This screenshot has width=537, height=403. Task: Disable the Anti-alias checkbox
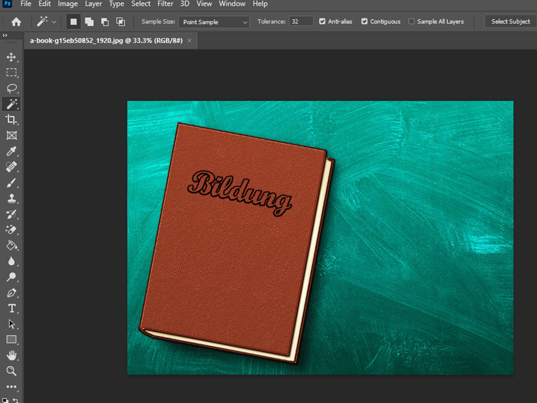[x=322, y=21]
